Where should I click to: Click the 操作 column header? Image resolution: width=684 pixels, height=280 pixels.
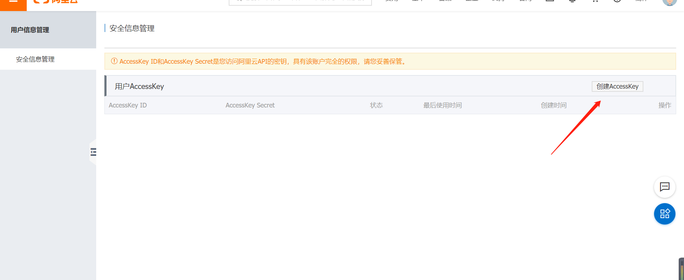pos(665,105)
